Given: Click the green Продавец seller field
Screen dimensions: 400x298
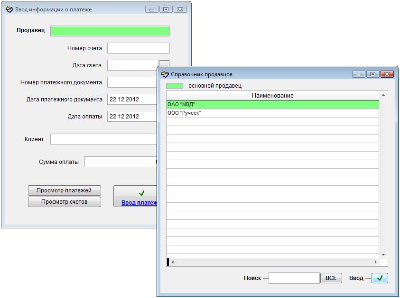Looking at the screenshot, I should point(110,31).
